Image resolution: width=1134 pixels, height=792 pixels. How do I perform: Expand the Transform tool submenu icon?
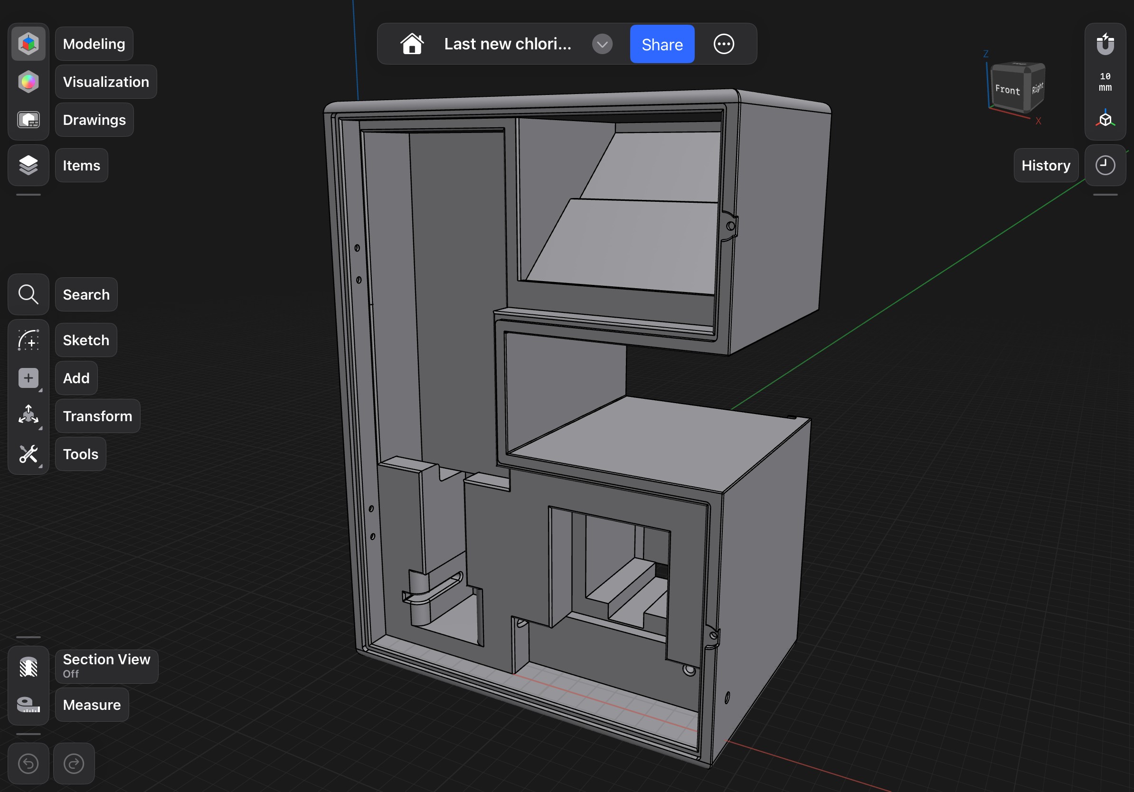coord(28,416)
